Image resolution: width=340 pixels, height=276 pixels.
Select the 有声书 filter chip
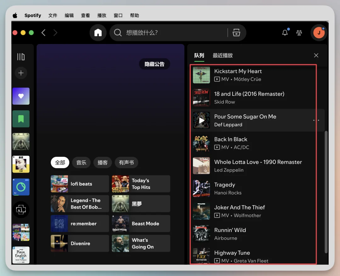[126, 163]
